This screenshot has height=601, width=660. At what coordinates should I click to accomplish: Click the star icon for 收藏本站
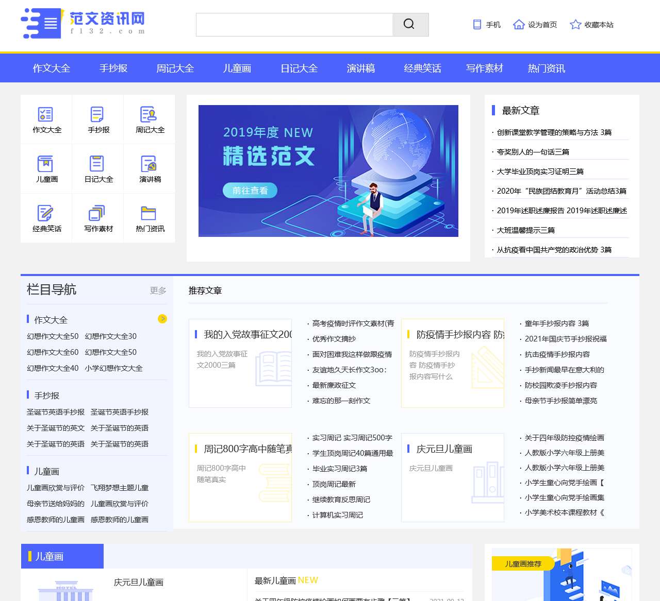pos(575,25)
